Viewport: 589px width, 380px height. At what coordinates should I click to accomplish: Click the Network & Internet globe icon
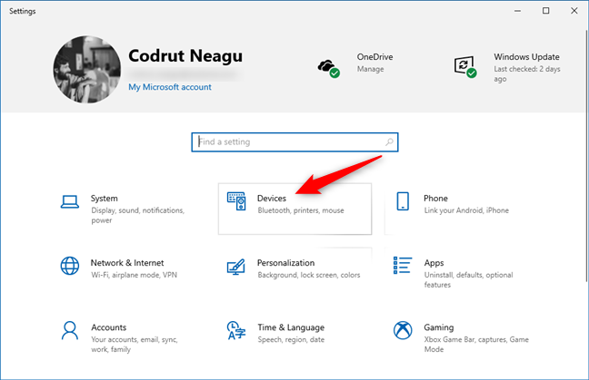70,266
